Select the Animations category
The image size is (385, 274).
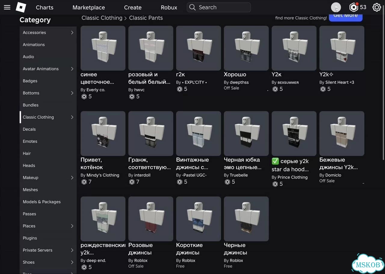coord(34,45)
